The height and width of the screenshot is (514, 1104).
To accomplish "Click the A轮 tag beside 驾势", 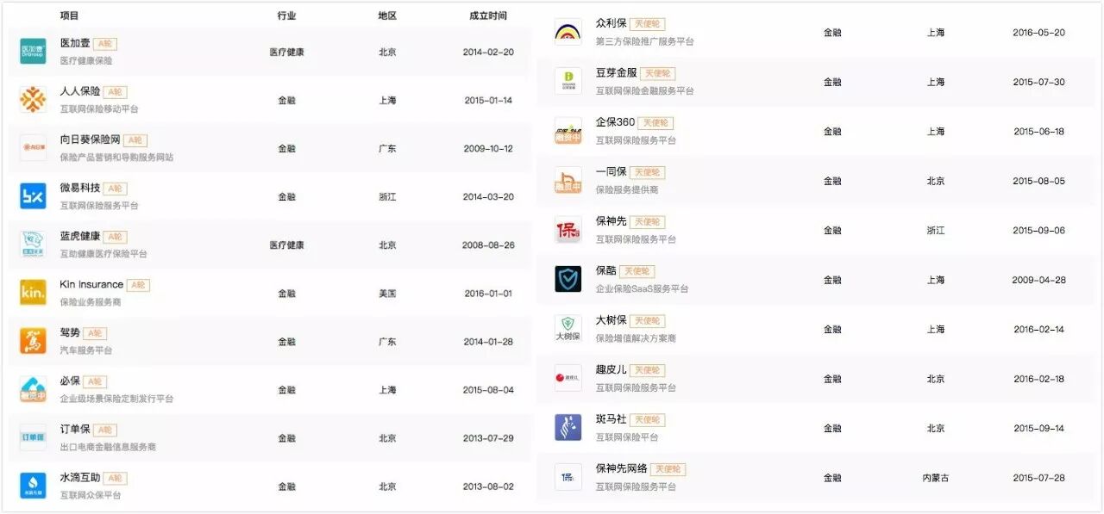I will 95,333.
